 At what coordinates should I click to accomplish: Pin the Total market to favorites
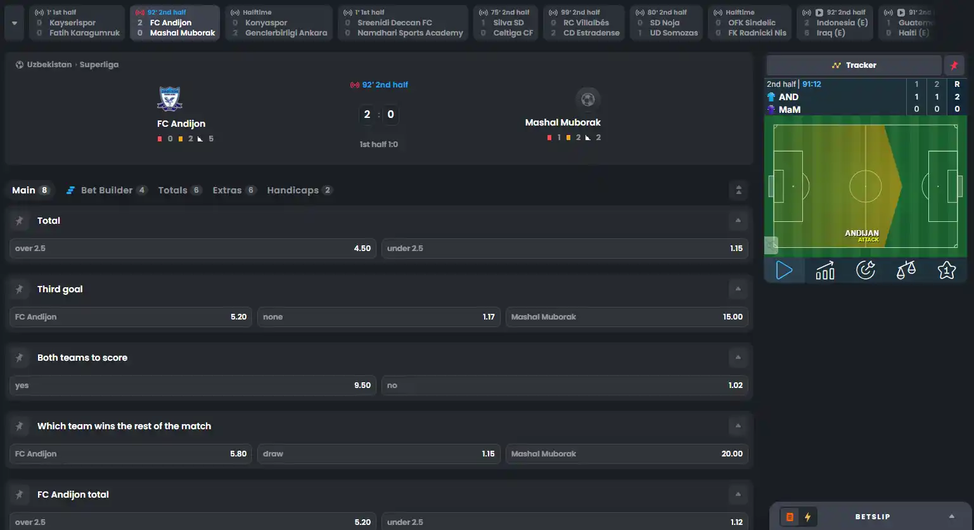(x=20, y=221)
